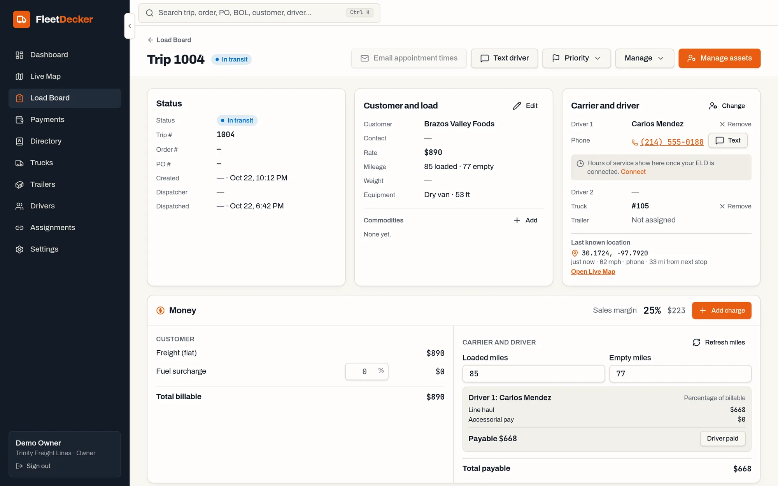Click coordinates 30.1724, -97.7920
Screen dimensions: 778x486
point(615,253)
